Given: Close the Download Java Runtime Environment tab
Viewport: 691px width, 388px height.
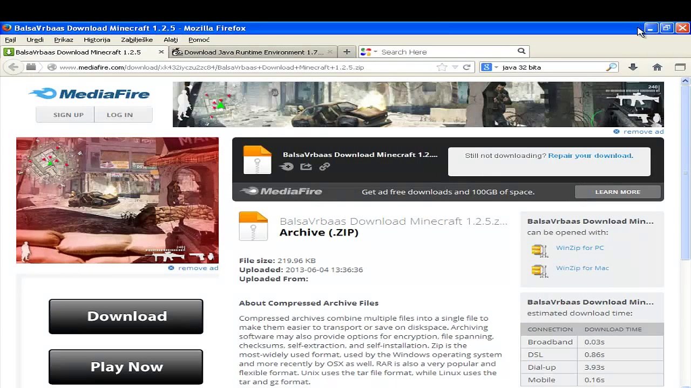Looking at the screenshot, I should click(330, 52).
